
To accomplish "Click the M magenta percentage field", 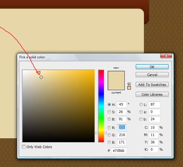I will click(154, 135).
